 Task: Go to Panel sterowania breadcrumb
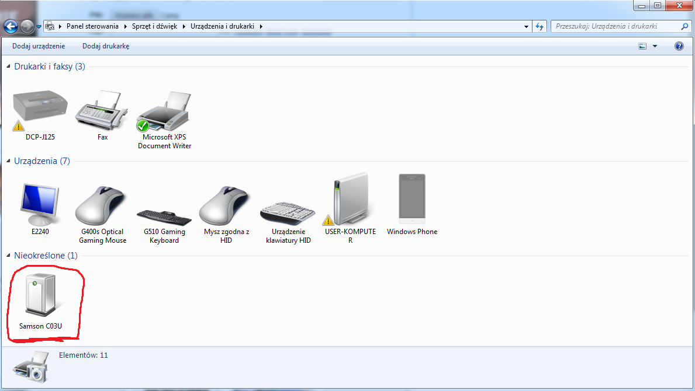click(92, 26)
